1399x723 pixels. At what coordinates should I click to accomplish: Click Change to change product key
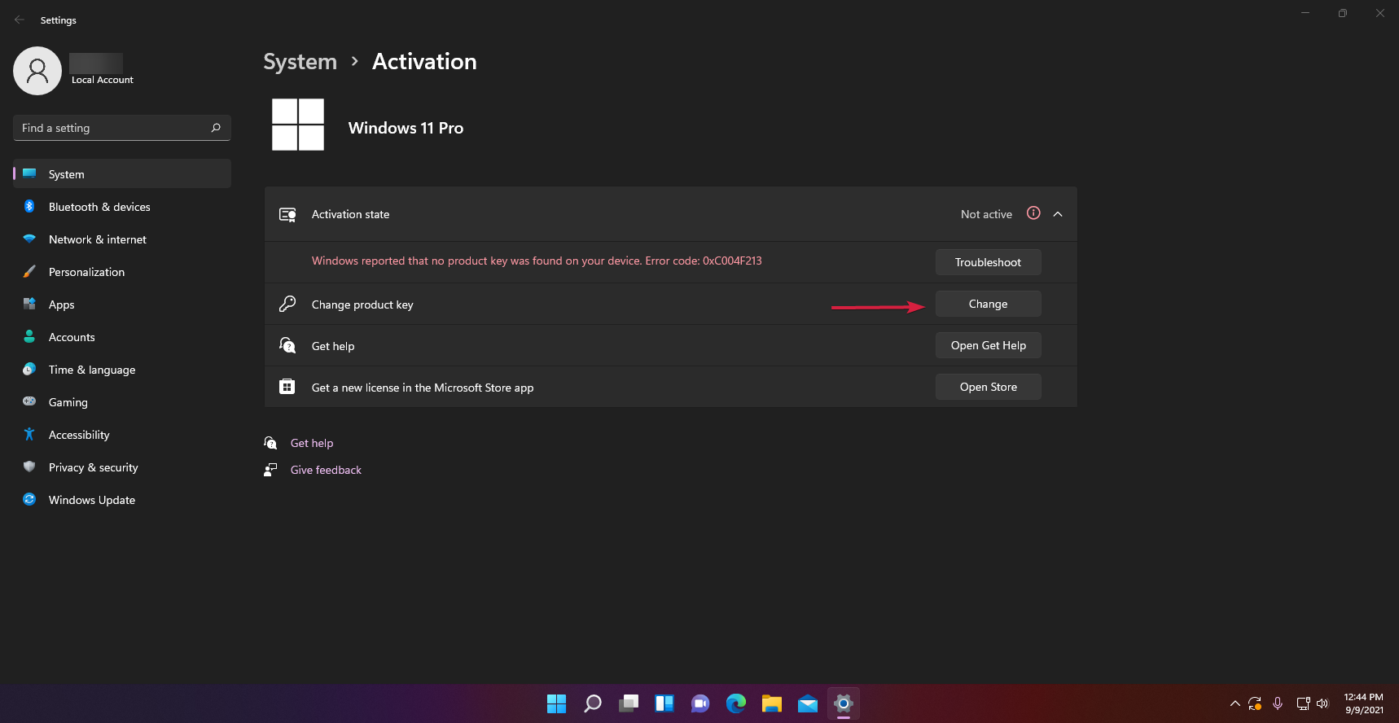[988, 304]
